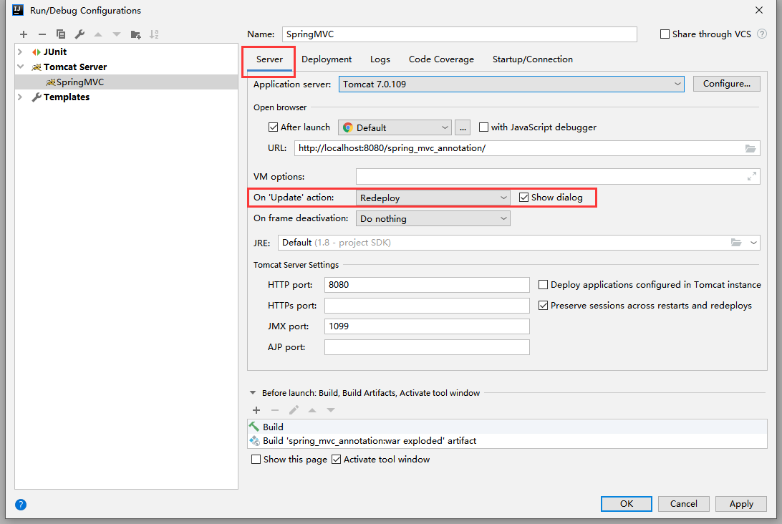Confirm with the OK button

tap(627, 504)
